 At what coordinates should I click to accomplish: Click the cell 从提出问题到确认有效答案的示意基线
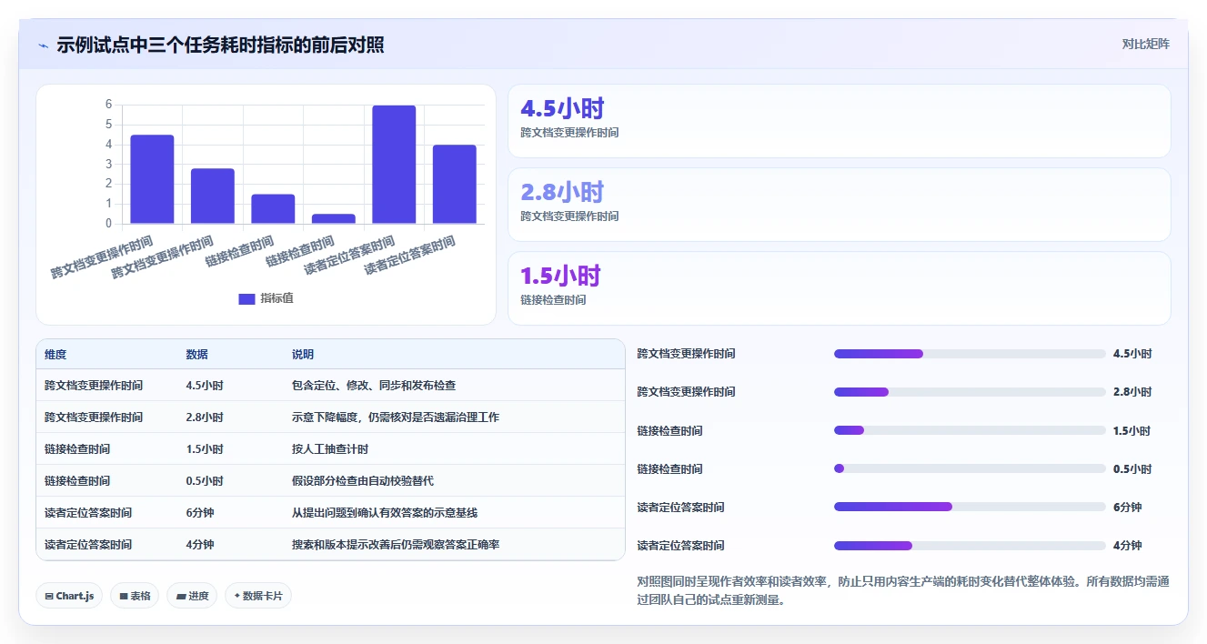385,513
